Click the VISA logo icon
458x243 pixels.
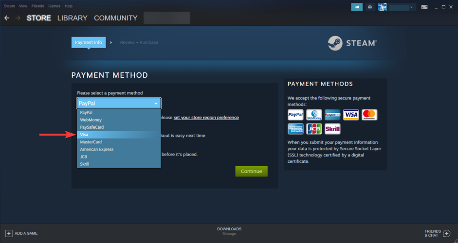coord(351,115)
